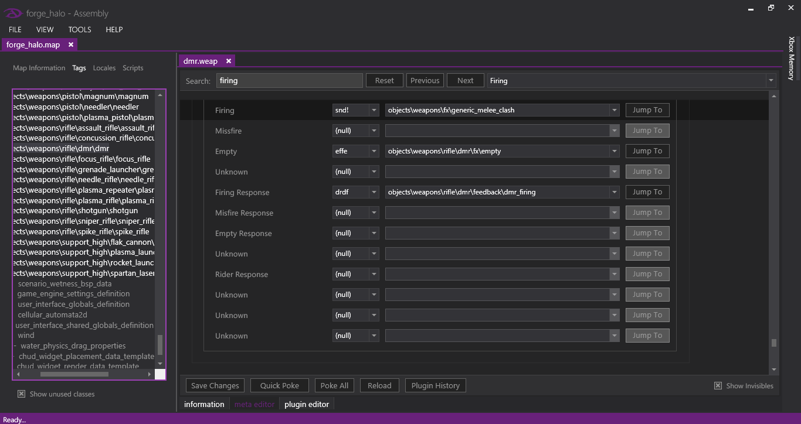The image size is (801, 424).
Task: Select cellular_automata2d class
Action: pyautogui.click(x=52, y=315)
